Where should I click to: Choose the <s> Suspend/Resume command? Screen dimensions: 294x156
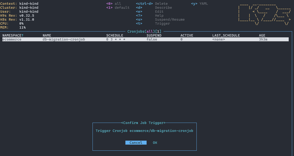point(160,20)
